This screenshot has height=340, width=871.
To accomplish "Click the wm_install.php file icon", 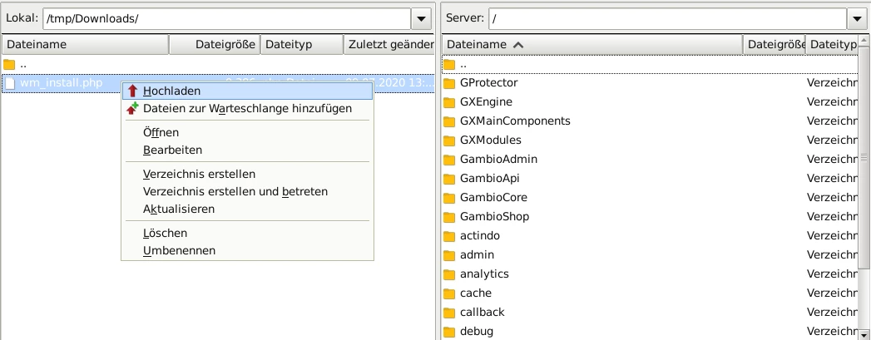I will 9,82.
